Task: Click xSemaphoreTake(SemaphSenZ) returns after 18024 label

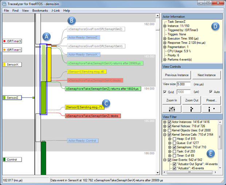Action: (103, 89)
